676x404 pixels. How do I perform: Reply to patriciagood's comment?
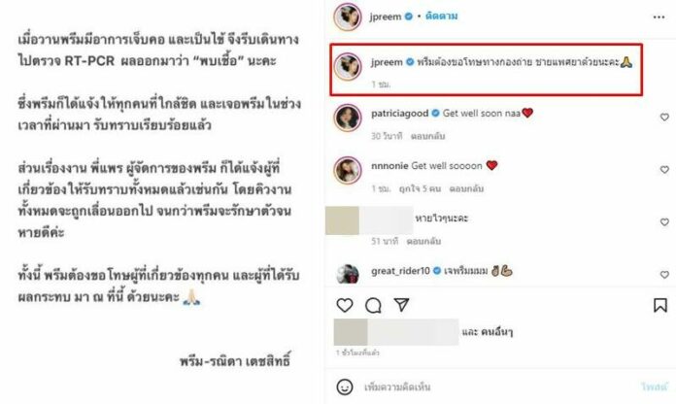427,136
